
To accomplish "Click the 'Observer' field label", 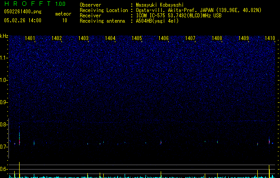I will 90,5.
